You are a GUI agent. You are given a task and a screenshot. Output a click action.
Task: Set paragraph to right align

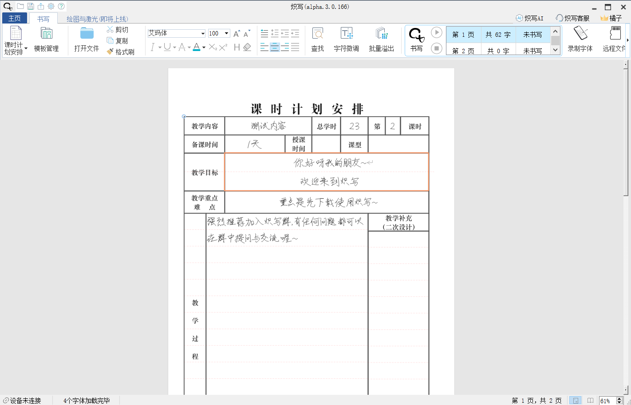pos(285,47)
